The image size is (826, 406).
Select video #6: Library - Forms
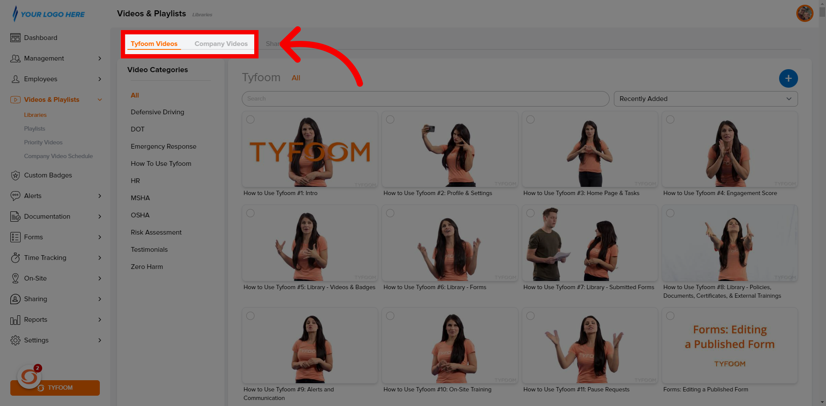390,213
